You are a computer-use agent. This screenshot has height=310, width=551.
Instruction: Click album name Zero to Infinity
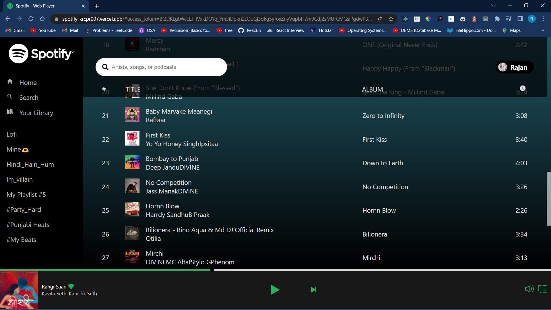pos(383,116)
